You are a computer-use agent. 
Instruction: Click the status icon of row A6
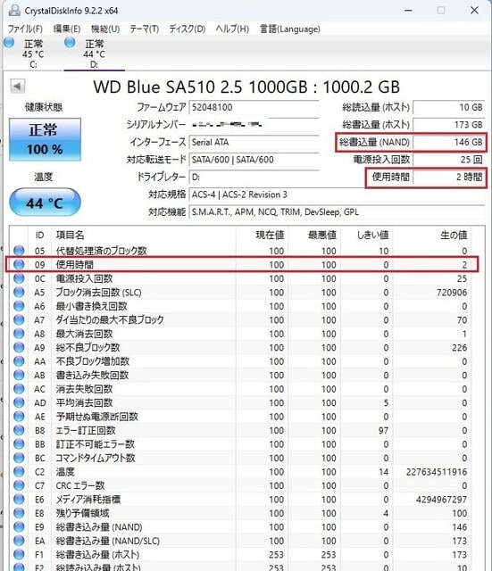click(x=19, y=306)
